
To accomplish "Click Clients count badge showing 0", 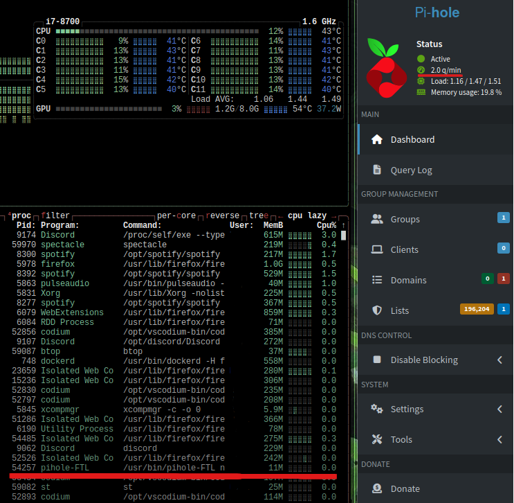I will pos(504,248).
